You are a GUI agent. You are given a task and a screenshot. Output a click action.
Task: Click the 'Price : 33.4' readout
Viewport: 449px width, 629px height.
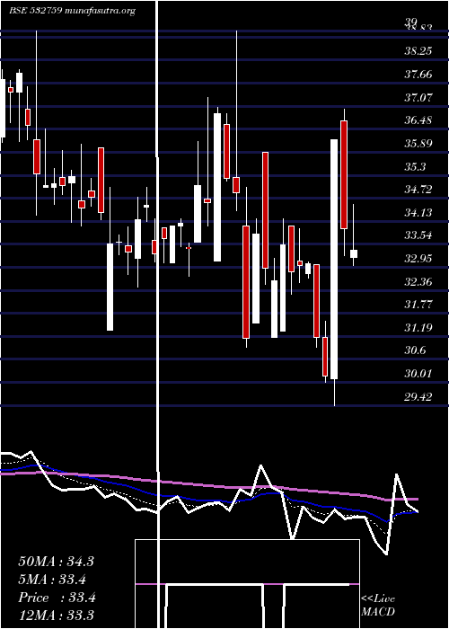point(57,598)
